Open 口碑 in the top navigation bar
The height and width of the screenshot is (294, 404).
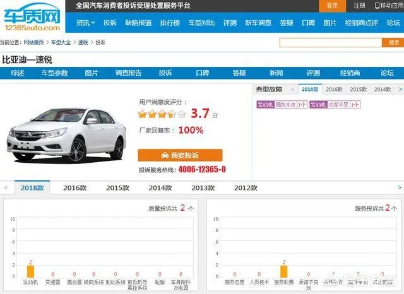309,23
